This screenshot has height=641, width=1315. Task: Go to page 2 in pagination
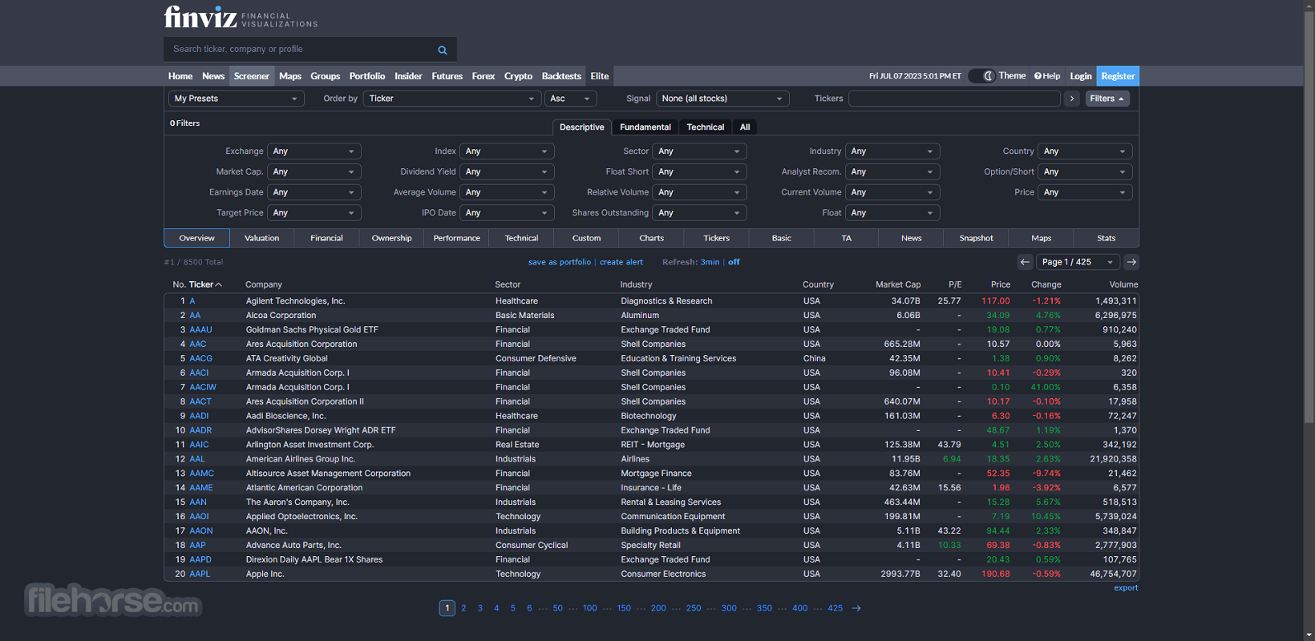coord(463,608)
